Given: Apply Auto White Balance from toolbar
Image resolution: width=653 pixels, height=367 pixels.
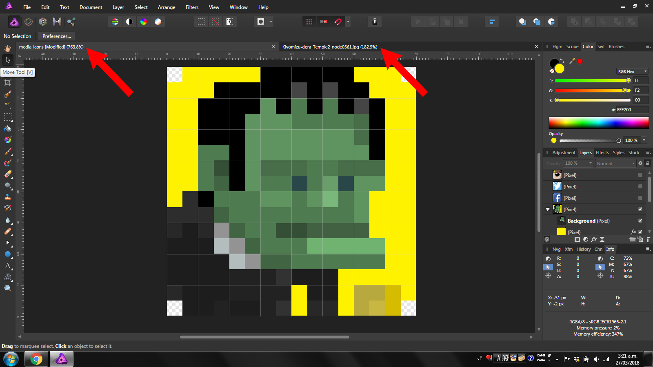Looking at the screenshot, I should 158,22.
